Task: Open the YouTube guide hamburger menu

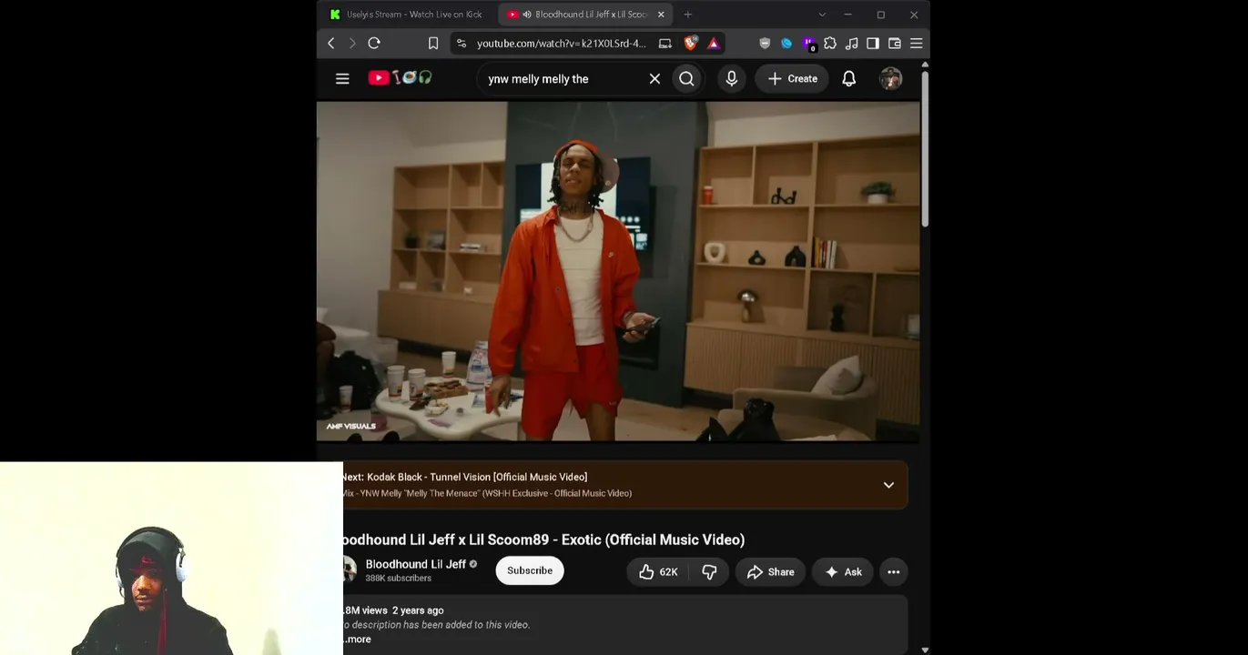Action: point(342,79)
